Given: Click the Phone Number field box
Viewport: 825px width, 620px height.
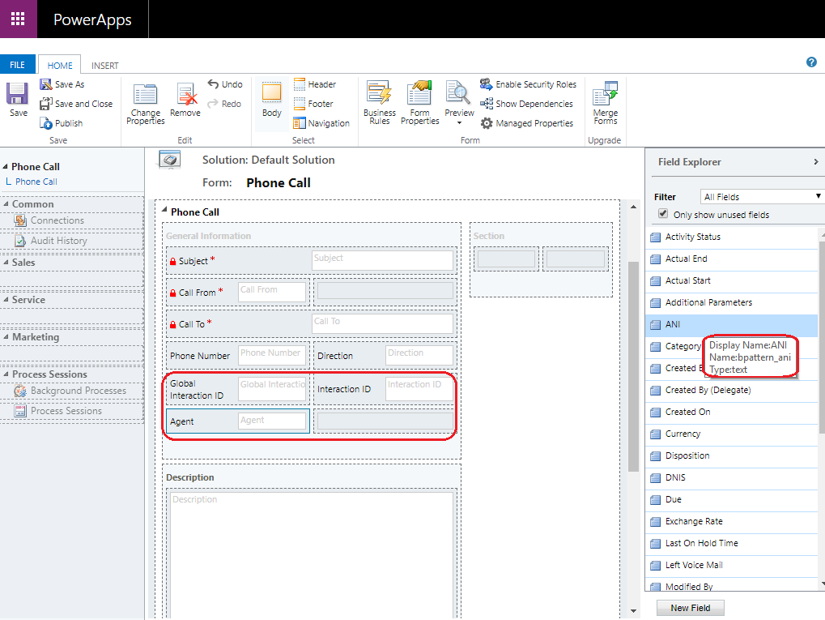Looking at the screenshot, I should tap(271, 355).
